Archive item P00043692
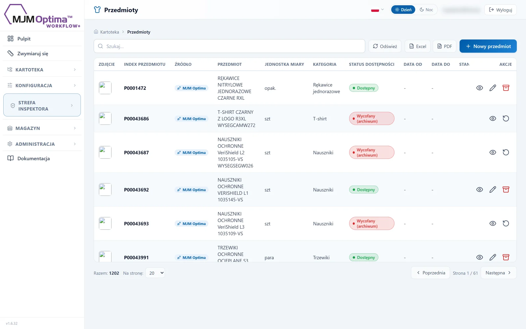The height and width of the screenshot is (329, 526). tap(506, 190)
